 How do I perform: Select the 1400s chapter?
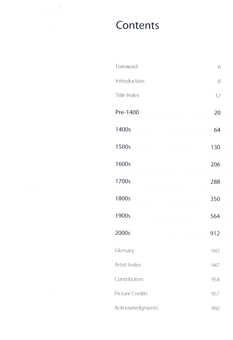click(123, 129)
